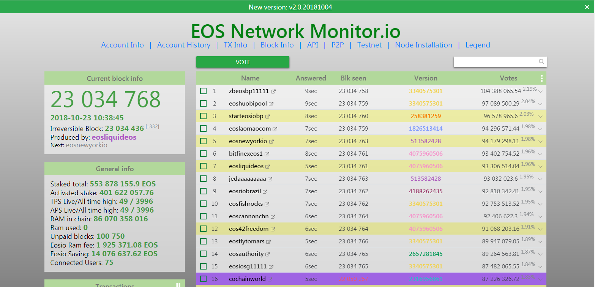Open external link icon next to eosfishrocks
The width and height of the screenshot is (595, 287).
pyautogui.click(x=267, y=204)
